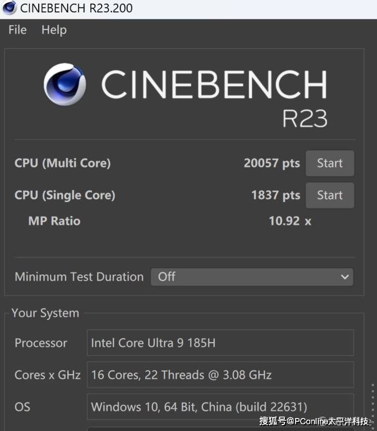Click the CPU (Multi Core) label
377x431 pixels.
pos(62,163)
